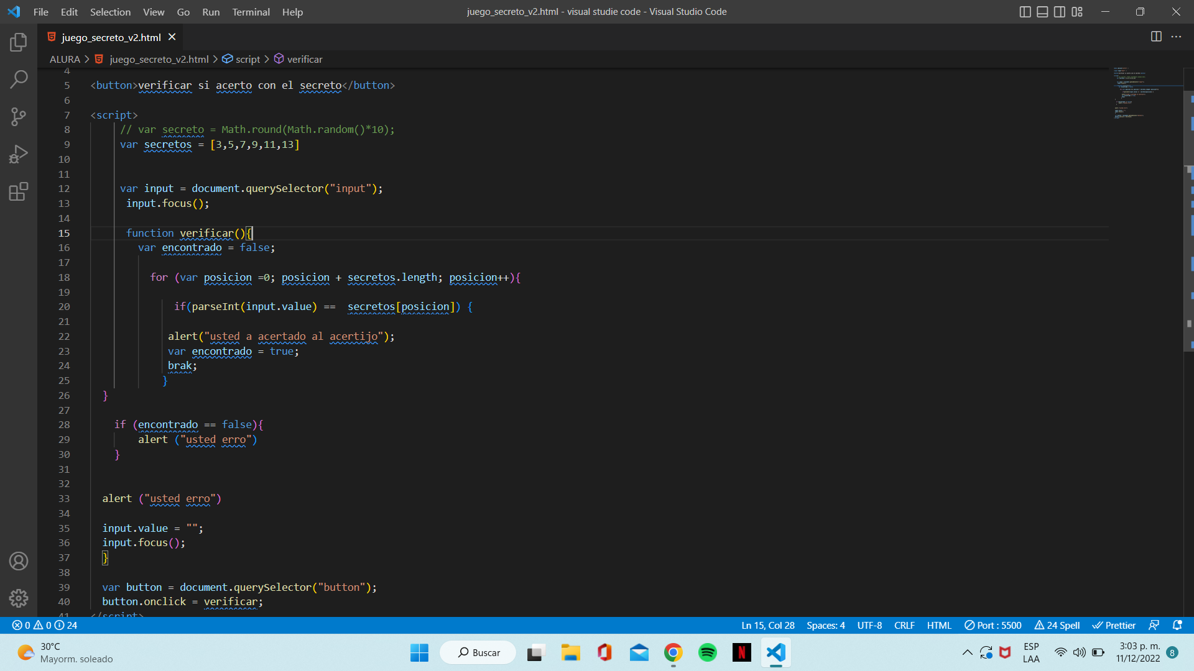Open the Terminal menu

click(x=251, y=12)
